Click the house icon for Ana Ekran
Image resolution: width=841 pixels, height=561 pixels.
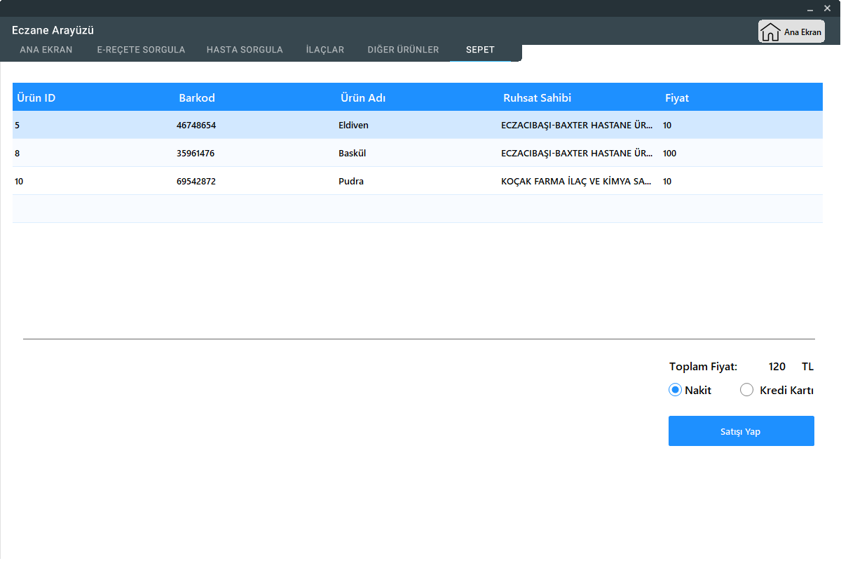pyautogui.click(x=770, y=32)
